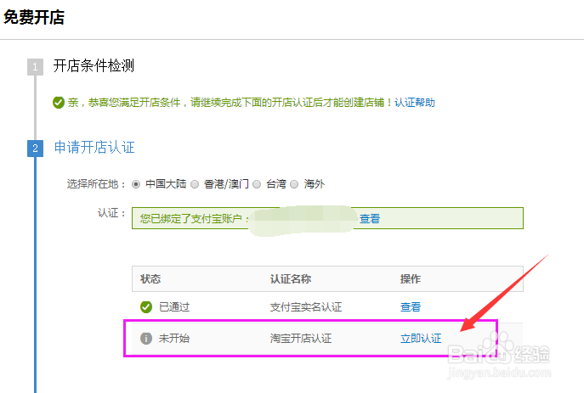The height and width of the screenshot is (393, 584).
Task: Click the 免费开店 page title
Action: (34, 18)
